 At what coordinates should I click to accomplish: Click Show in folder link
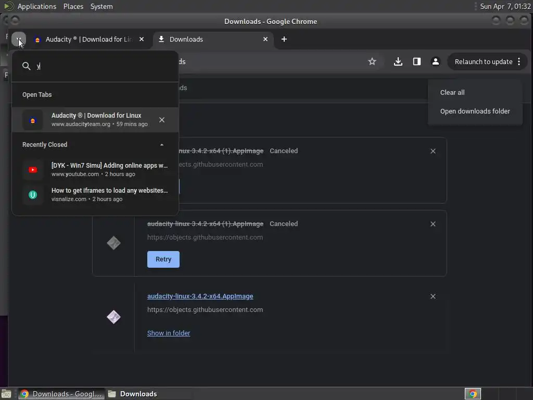click(169, 333)
